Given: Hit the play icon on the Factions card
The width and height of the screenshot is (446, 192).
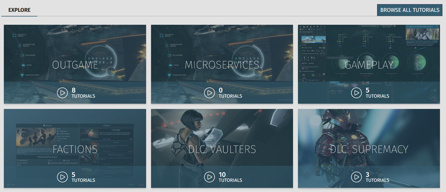Looking at the screenshot, I should pyautogui.click(x=62, y=177).
